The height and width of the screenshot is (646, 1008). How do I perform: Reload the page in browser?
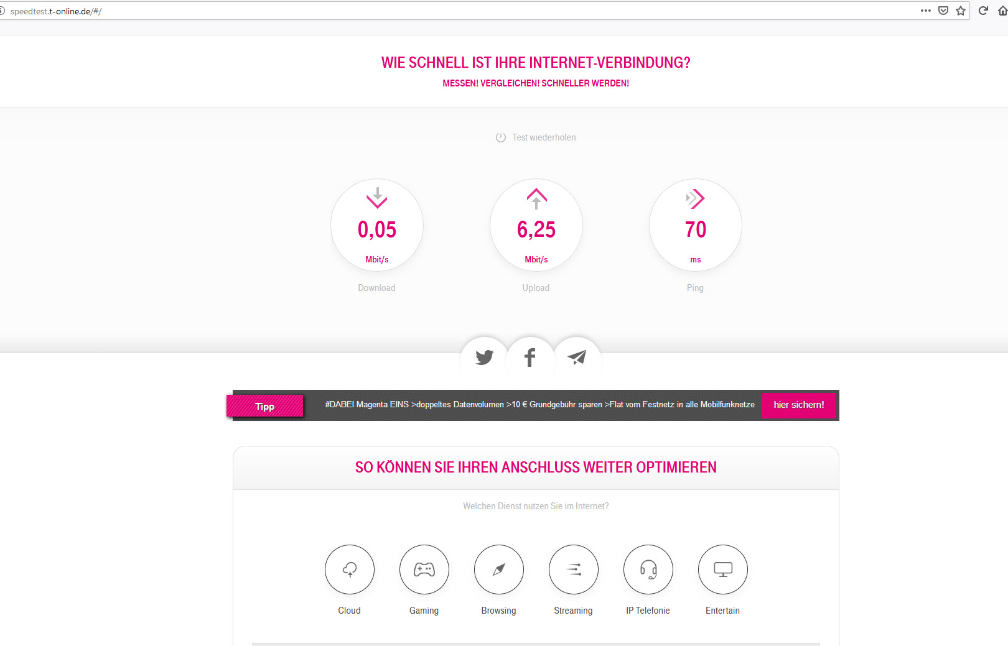pyautogui.click(x=984, y=11)
